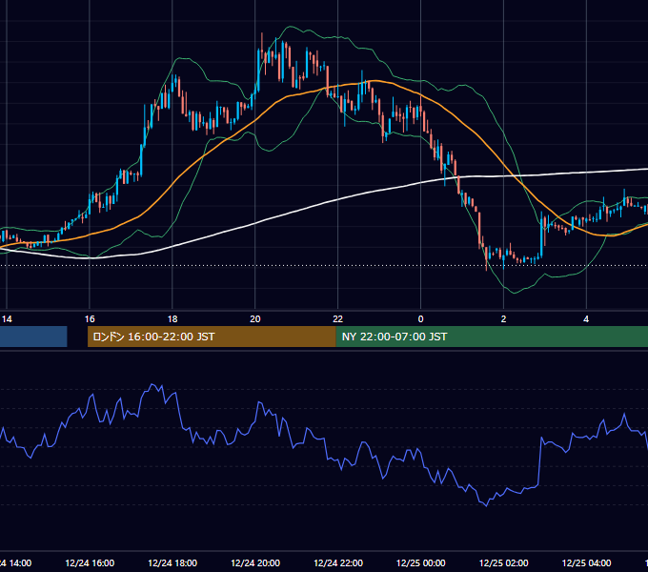This screenshot has width=648, height=572.
Task: Click the "12/24 22:00" date label
Action: 338,562
